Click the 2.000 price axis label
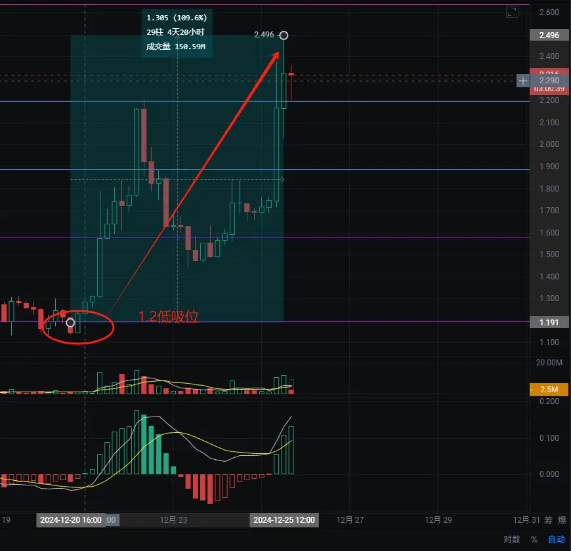This screenshot has height=551, width=571. [549, 144]
